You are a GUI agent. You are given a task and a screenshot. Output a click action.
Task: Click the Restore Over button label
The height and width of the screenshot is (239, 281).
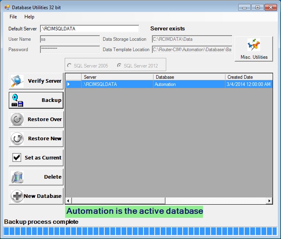tap(45, 119)
